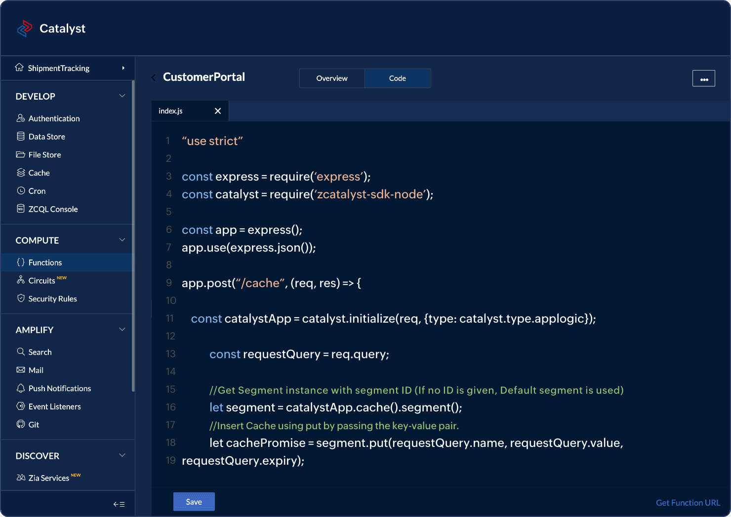731x517 pixels.
Task: Click the ShipmentTracking project name
Action: coord(59,68)
